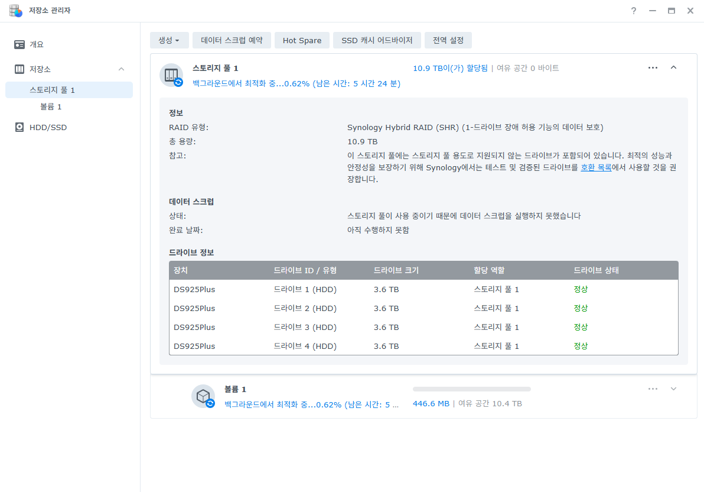Click the HDD/SSD drive icon in sidebar

coord(19,127)
